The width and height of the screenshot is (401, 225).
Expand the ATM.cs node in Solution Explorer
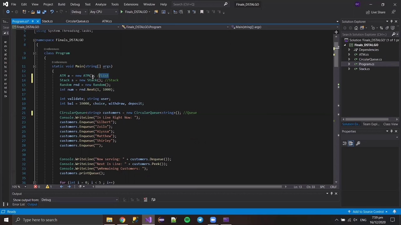[349, 54]
